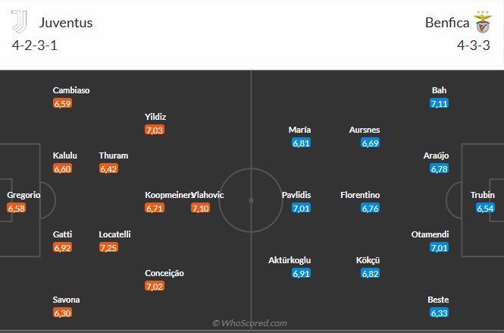The image size is (504, 333).
Task: Click the Juventus club logo
Action: pos(20,22)
